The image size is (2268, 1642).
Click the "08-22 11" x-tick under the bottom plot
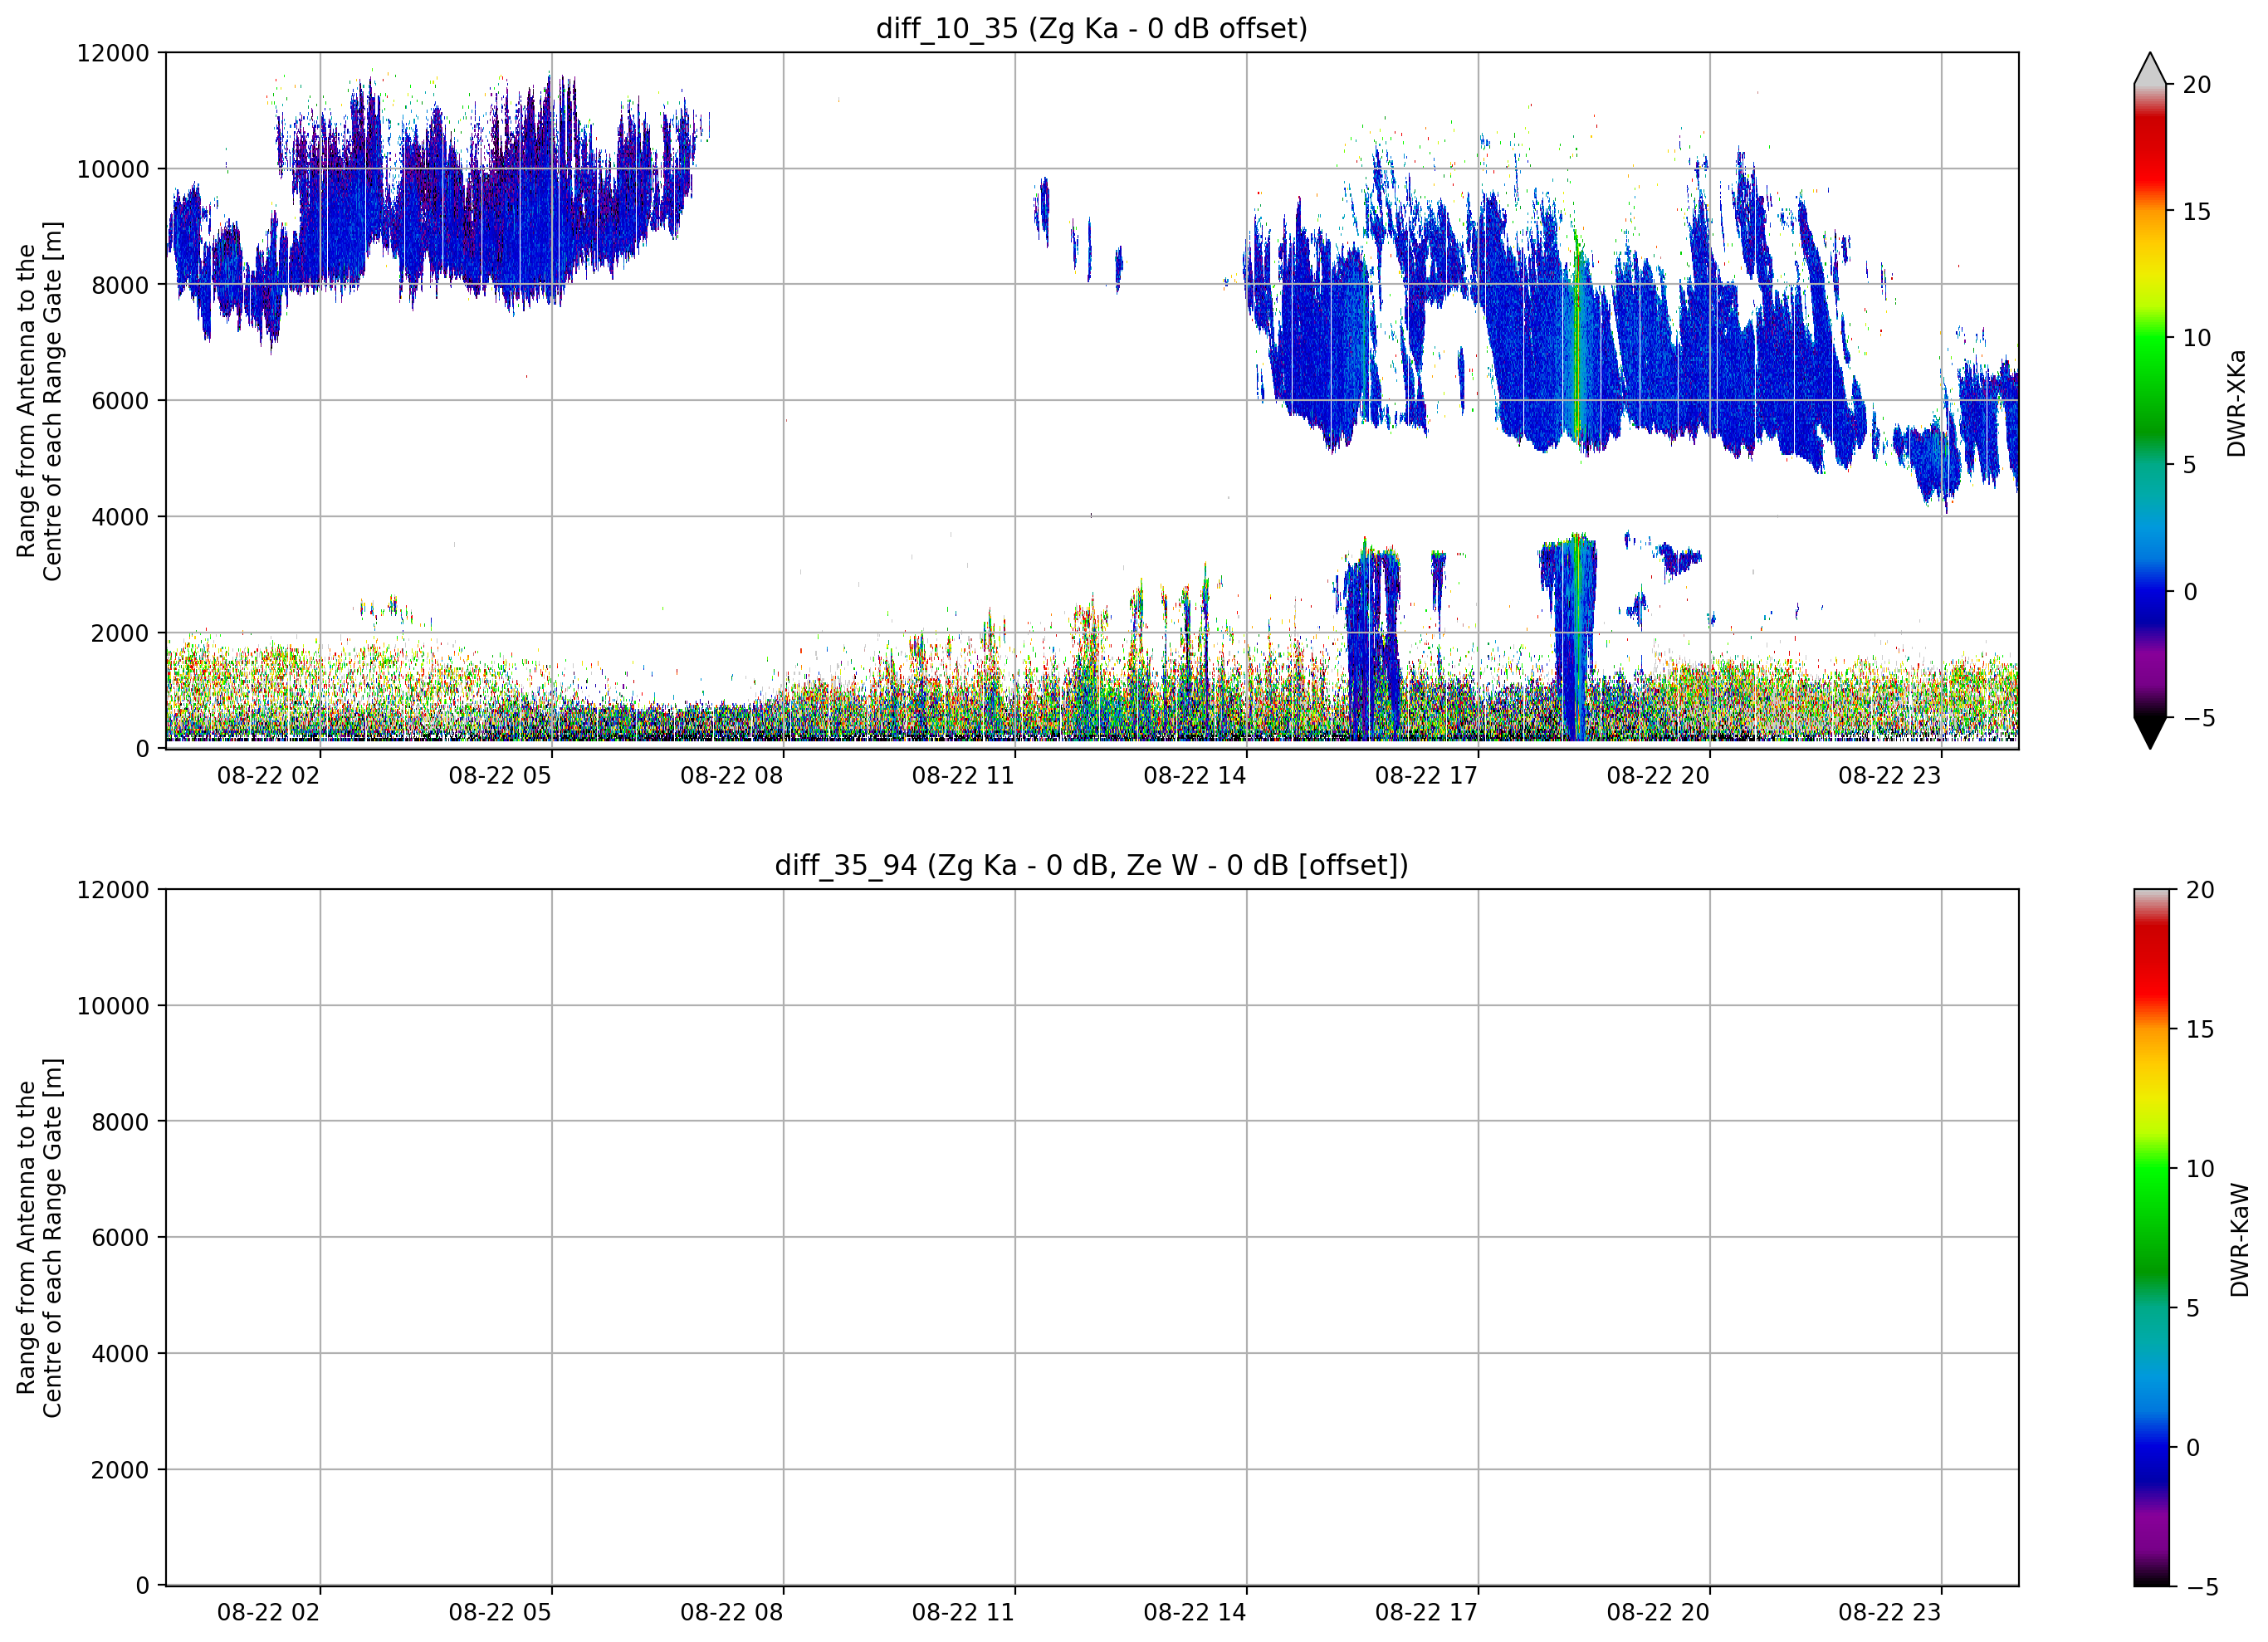coord(963,1613)
